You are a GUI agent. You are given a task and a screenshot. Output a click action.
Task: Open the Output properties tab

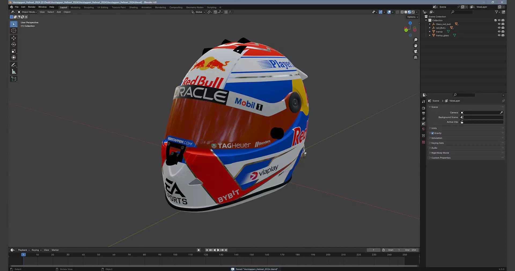click(424, 113)
